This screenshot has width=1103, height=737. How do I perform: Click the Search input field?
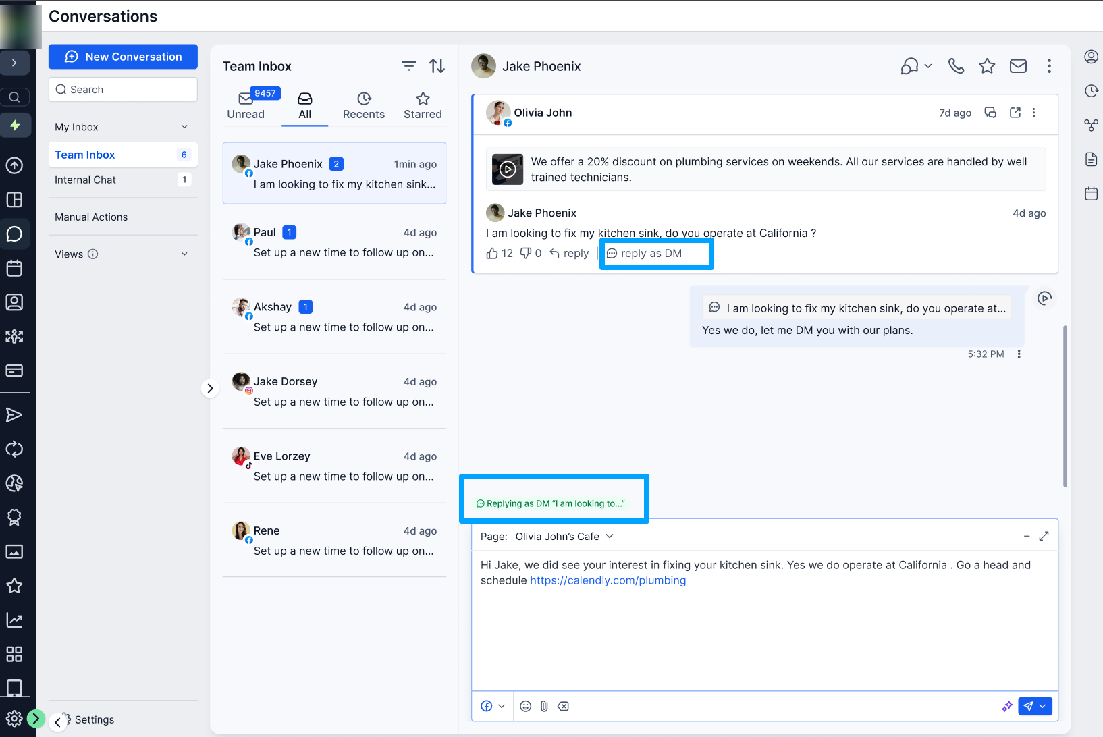(x=123, y=89)
